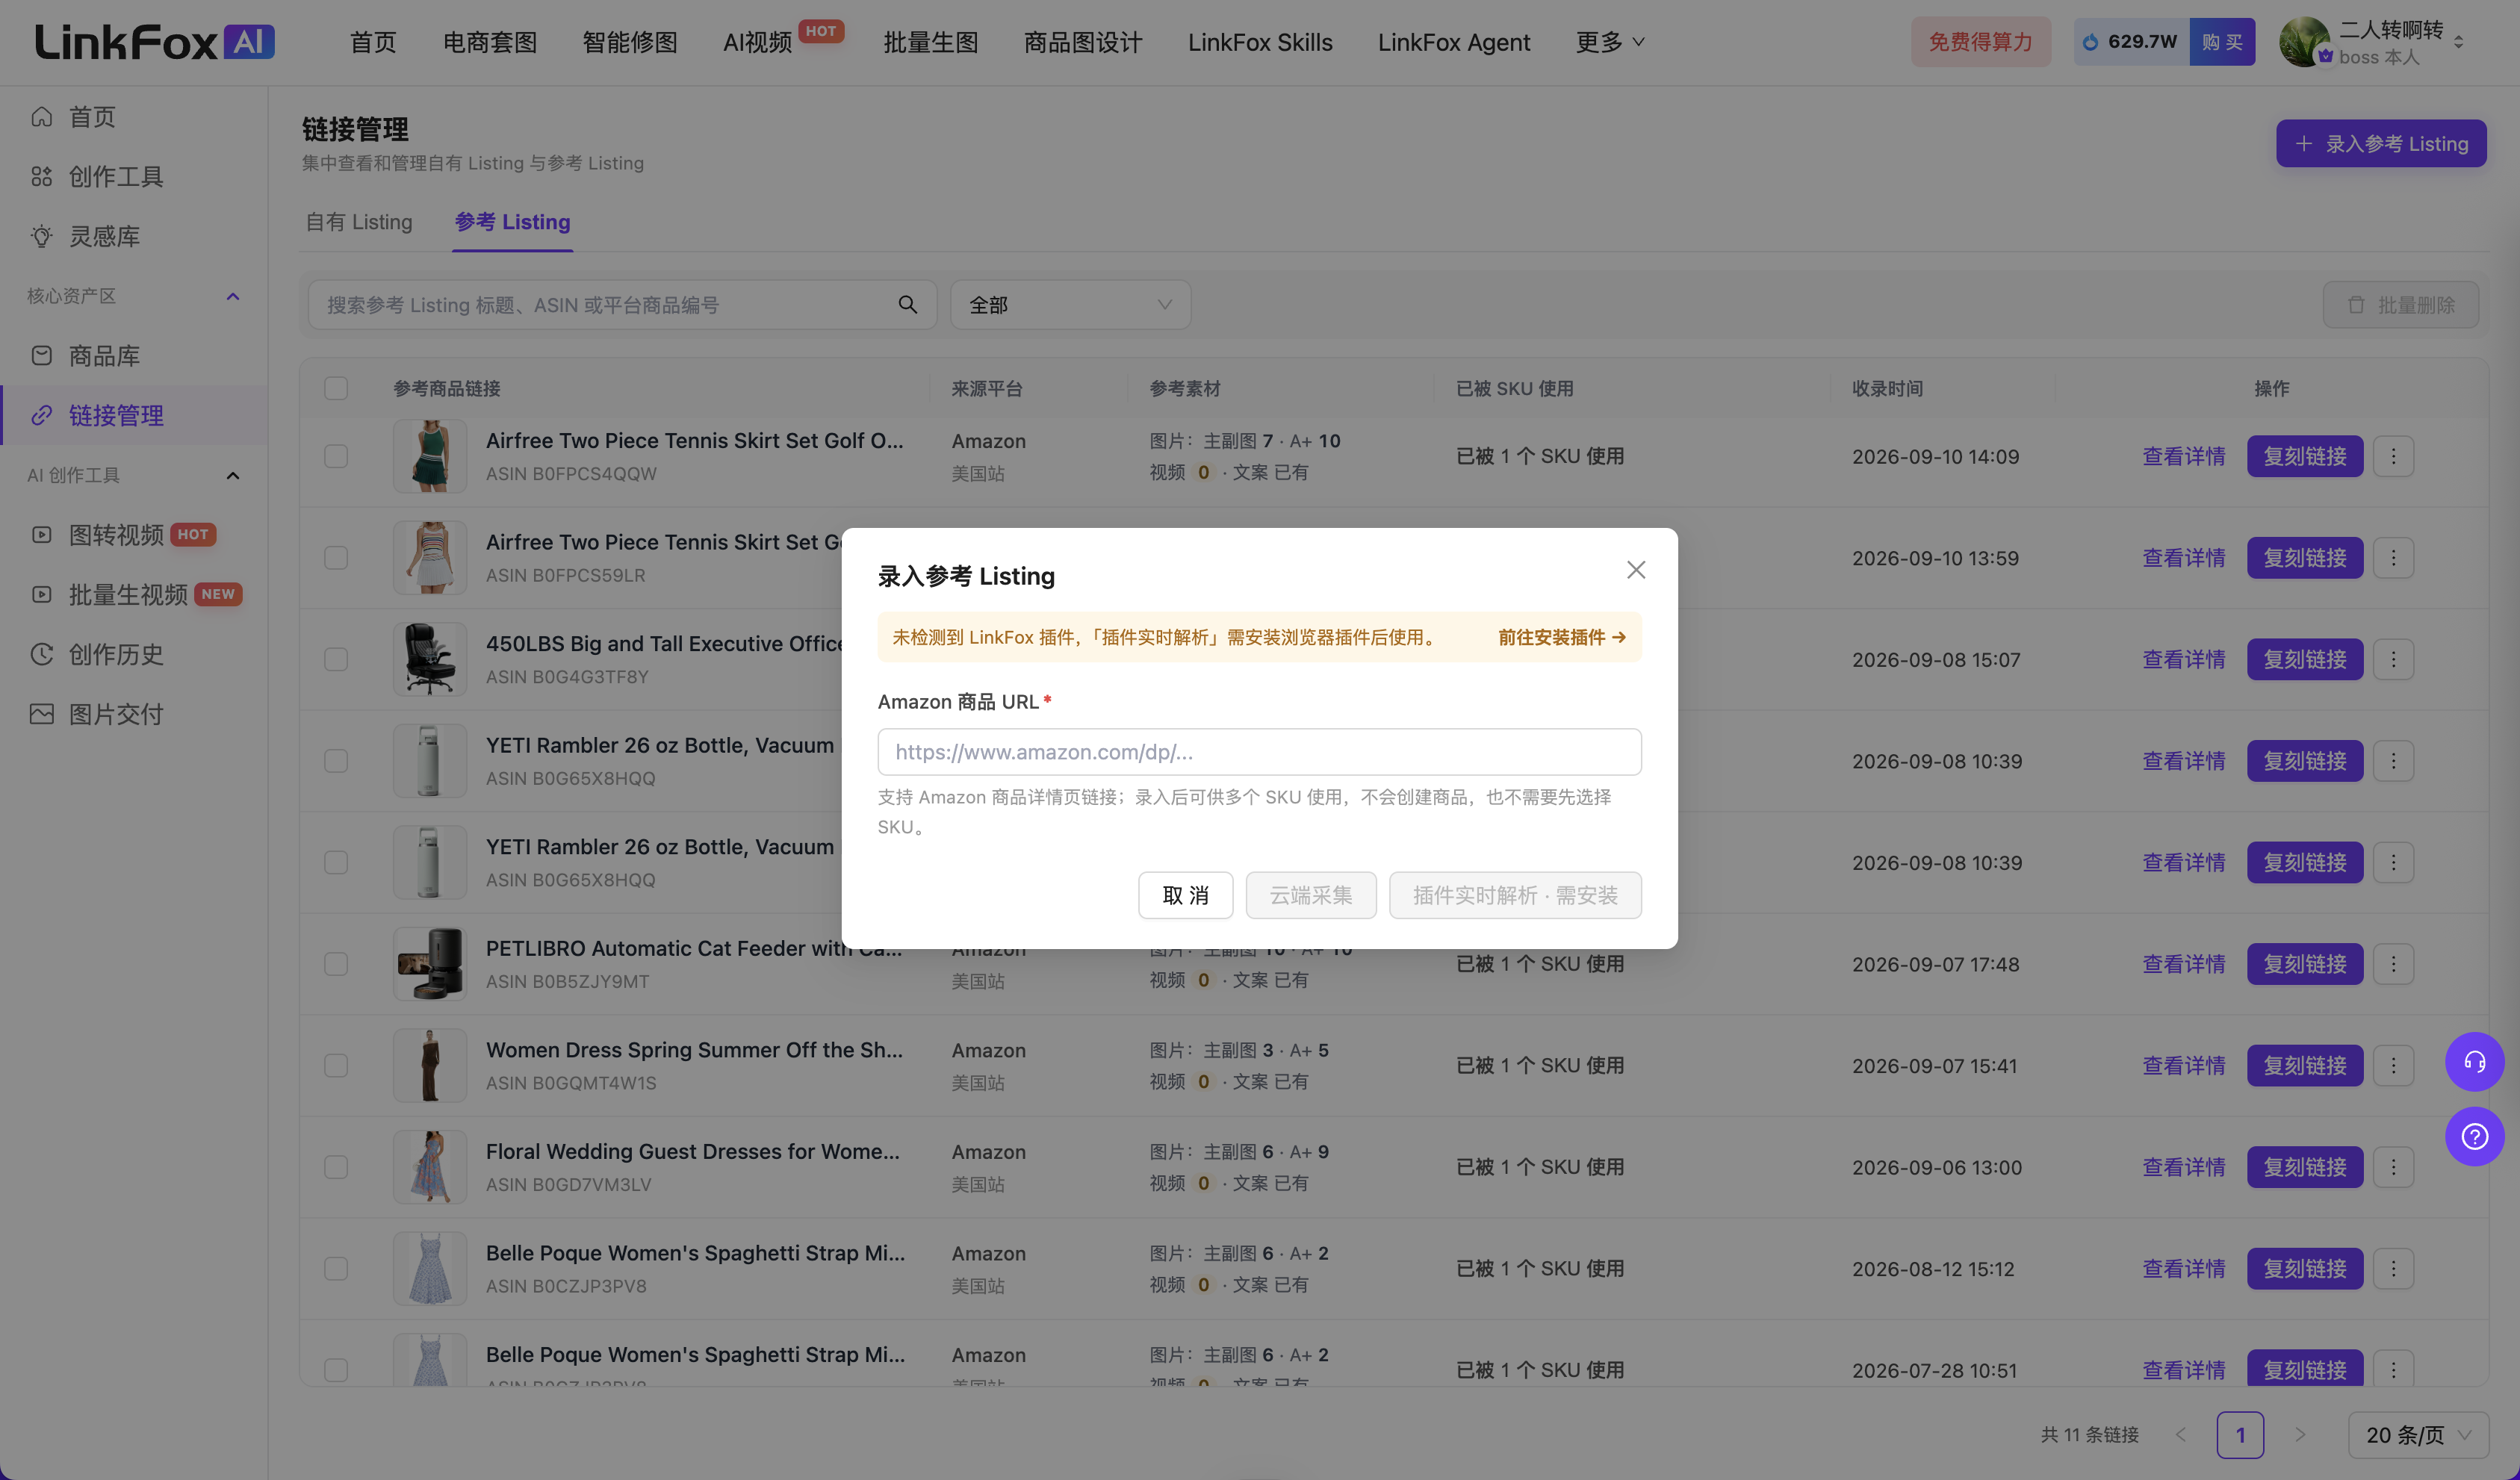Screen dimensions: 2520x1480
Task: Open more options for the Floral Wedding Guest Dresses row
Action: pyautogui.click(x=2393, y=1167)
